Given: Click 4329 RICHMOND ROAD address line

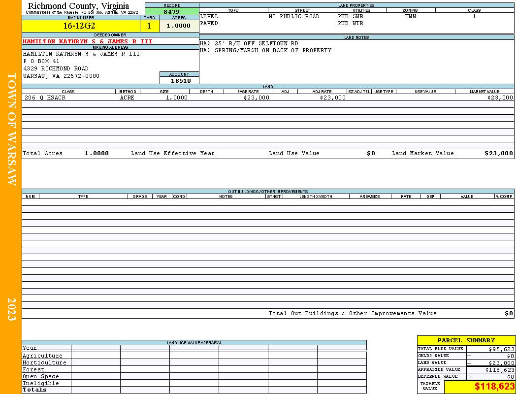Looking at the screenshot, I should 56,68.
